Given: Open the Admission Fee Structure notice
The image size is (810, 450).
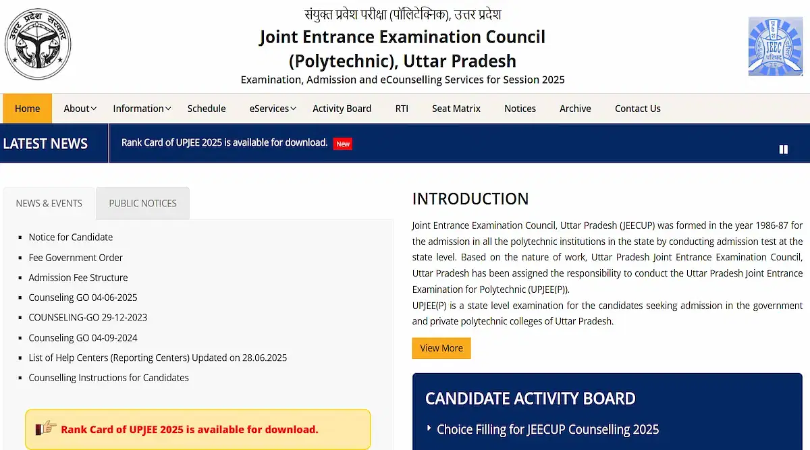Looking at the screenshot, I should (78, 277).
